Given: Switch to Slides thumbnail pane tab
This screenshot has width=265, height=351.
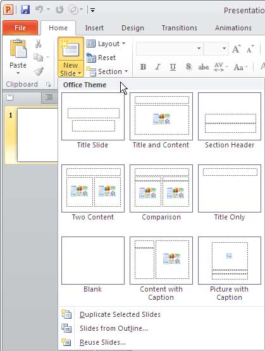Looking at the screenshot, I should [9, 97].
